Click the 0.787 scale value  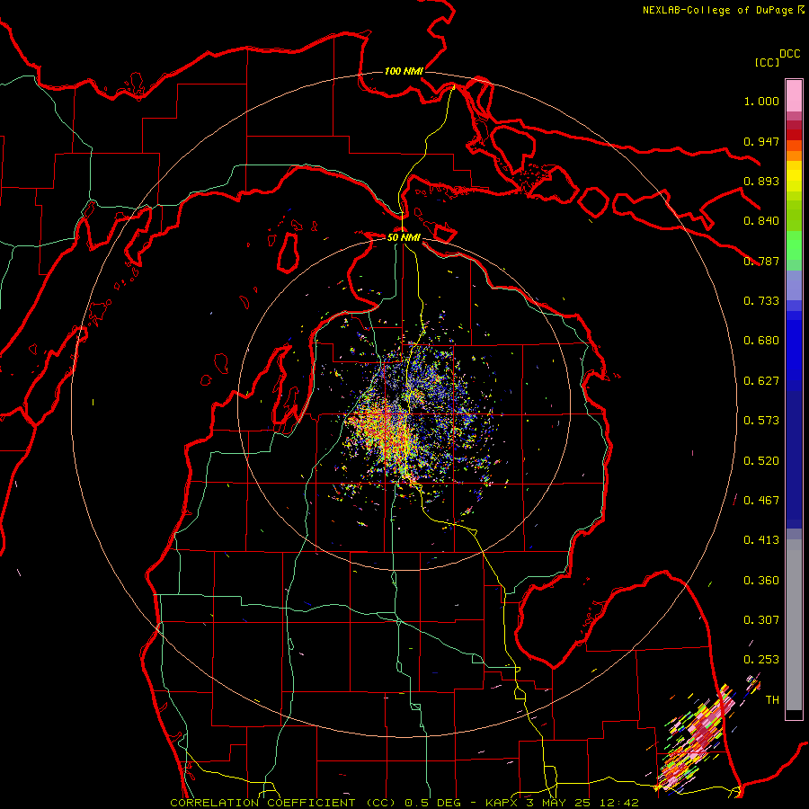point(761,261)
